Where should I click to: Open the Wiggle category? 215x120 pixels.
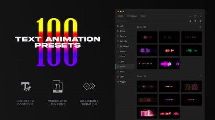coord(125,82)
